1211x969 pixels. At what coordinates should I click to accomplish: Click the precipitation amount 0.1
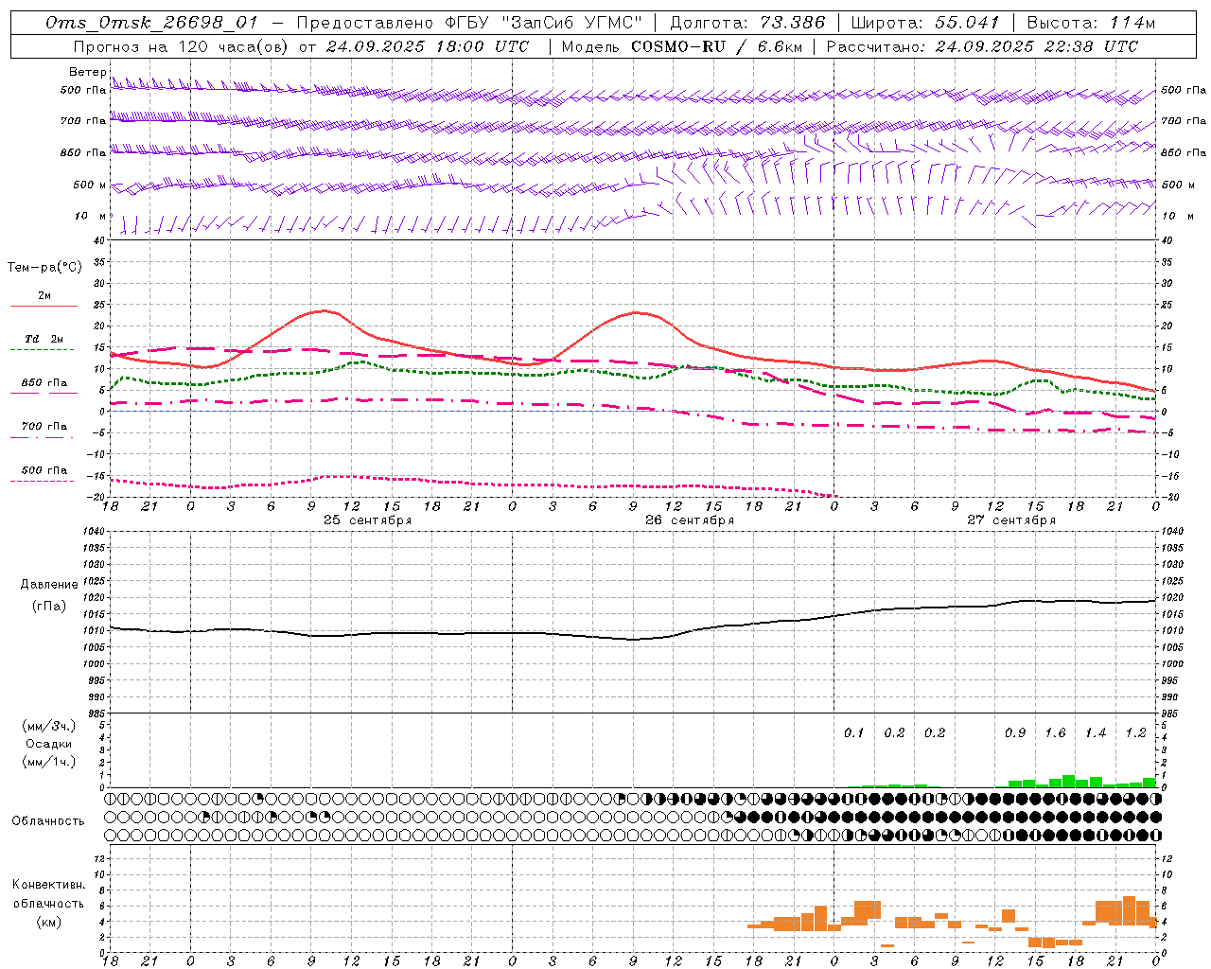pos(854,733)
